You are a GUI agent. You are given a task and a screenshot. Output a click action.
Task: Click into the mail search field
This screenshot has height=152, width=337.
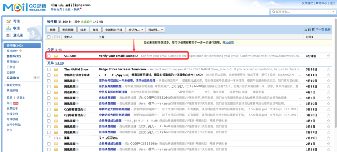tap(303, 12)
